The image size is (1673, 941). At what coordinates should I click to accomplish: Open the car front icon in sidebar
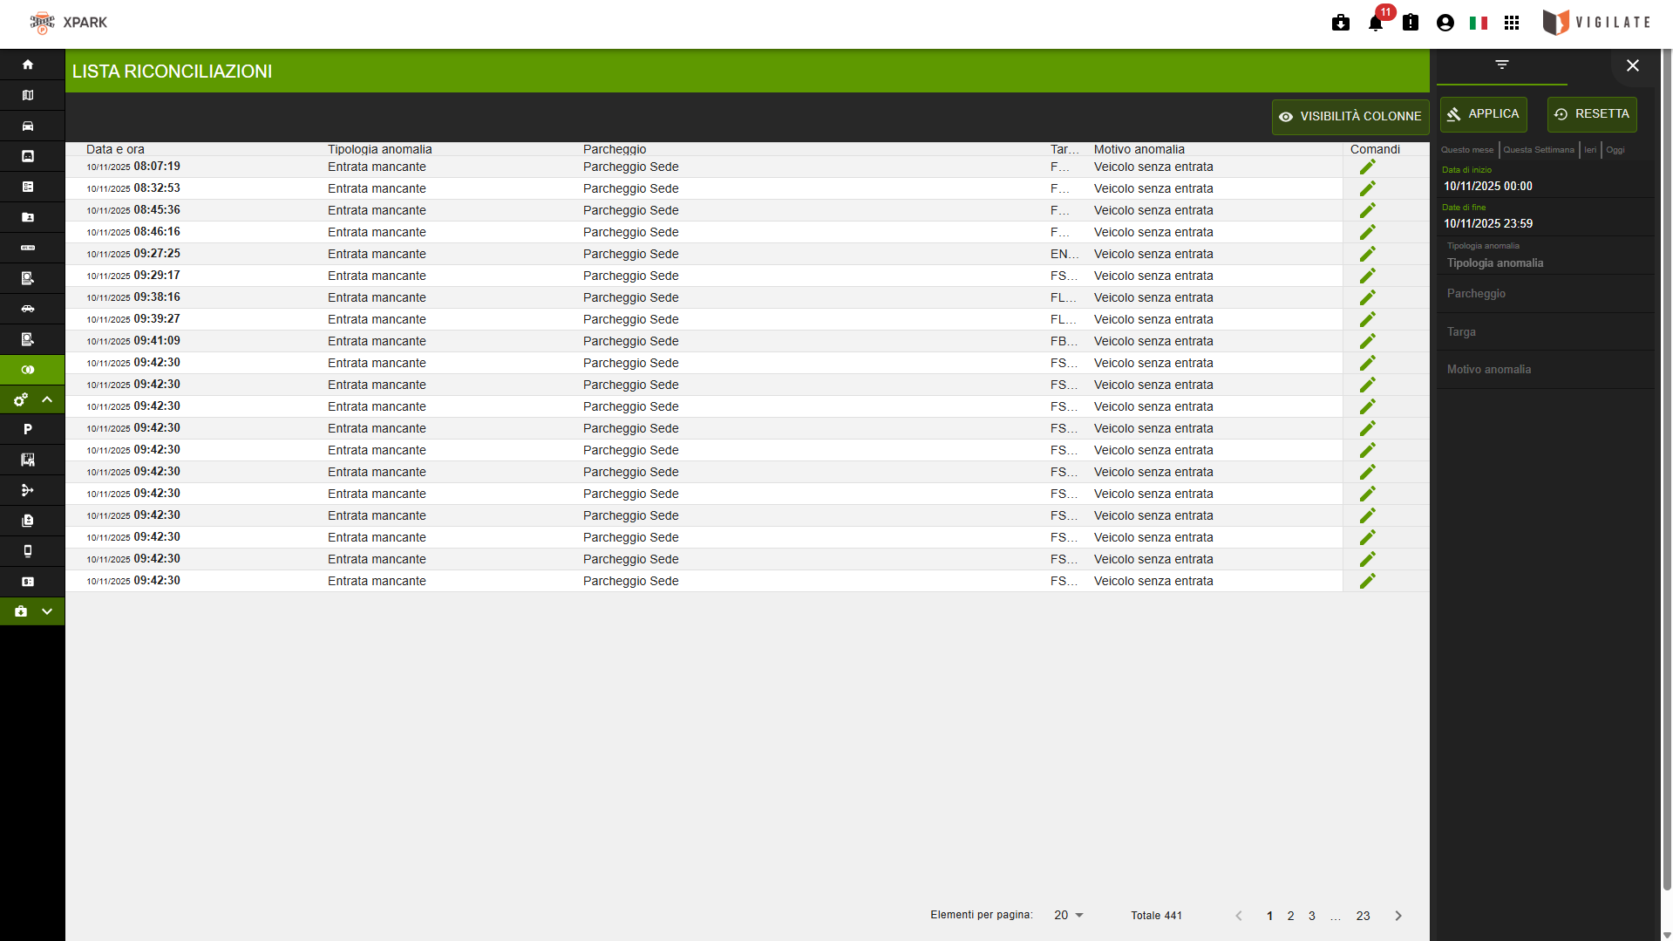(28, 126)
